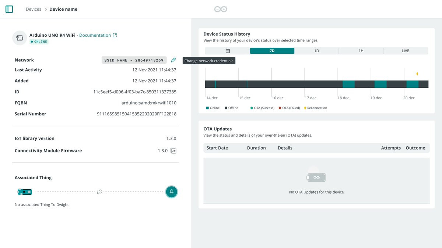Viewport: 442px width, 248px height.
Task: Click the Arduino infinity logo
Action: 221,9
